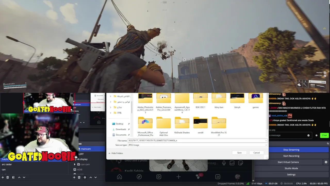
Task: Open chat settings gear icon
Action: 316,135
